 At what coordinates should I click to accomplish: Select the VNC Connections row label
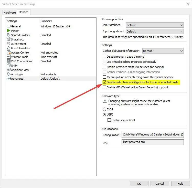(x=22, y=61)
